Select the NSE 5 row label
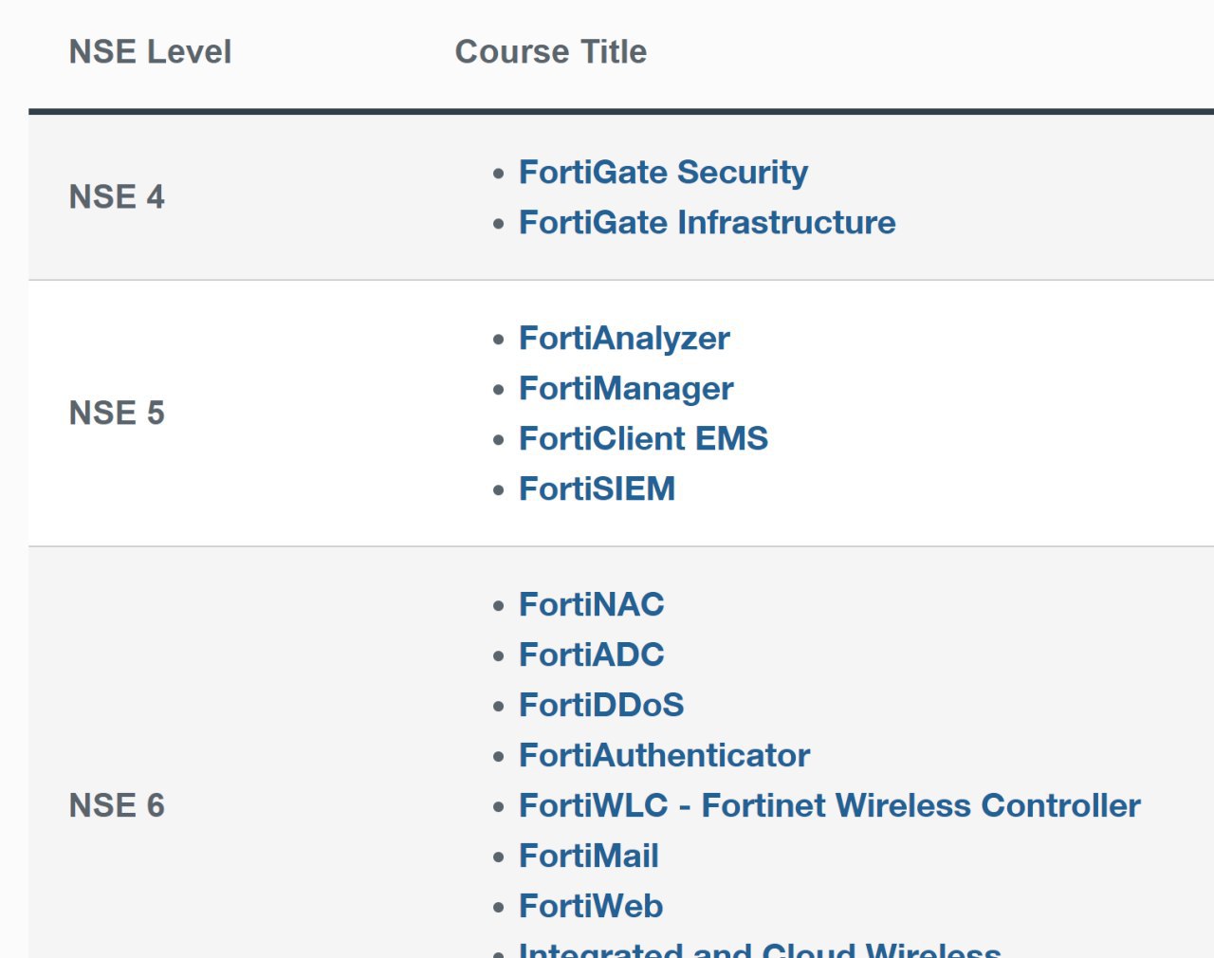Image resolution: width=1214 pixels, height=958 pixels. pos(117,414)
